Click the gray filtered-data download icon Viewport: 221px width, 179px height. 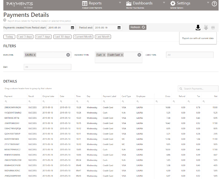click(x=206, y=28)
